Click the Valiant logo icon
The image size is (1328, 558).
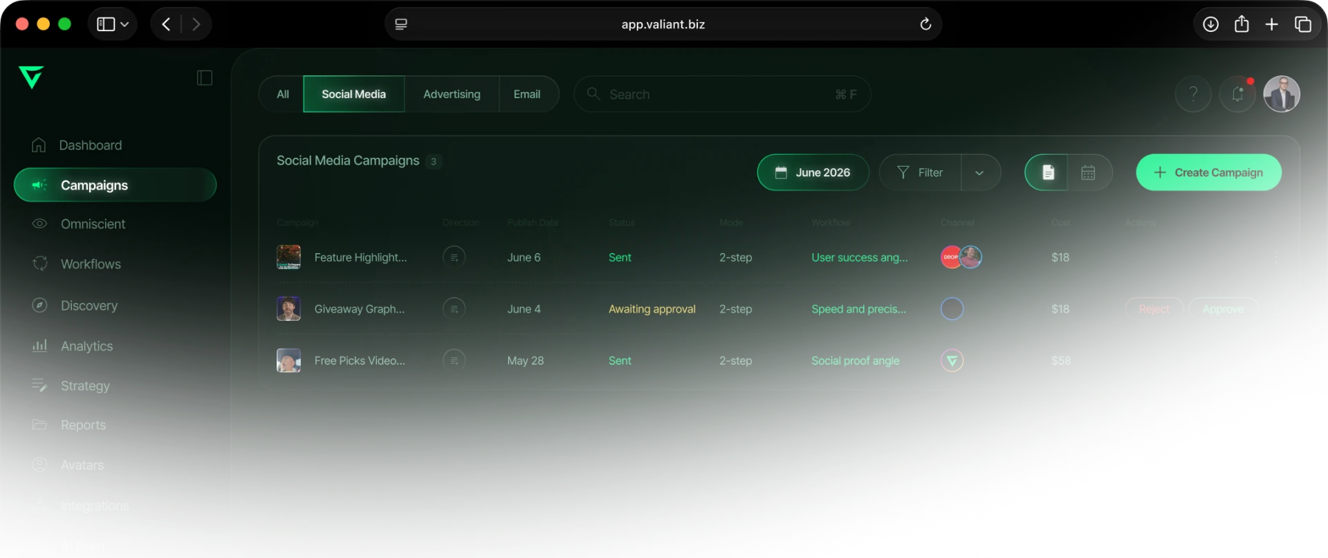pyautogui.click(x=31, y=77)
